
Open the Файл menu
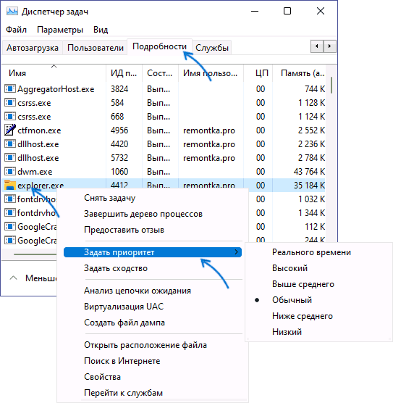[16, 30]
